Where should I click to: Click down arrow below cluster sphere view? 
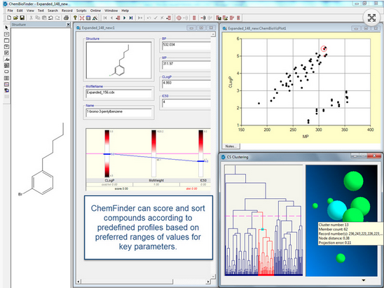point(364,280)
